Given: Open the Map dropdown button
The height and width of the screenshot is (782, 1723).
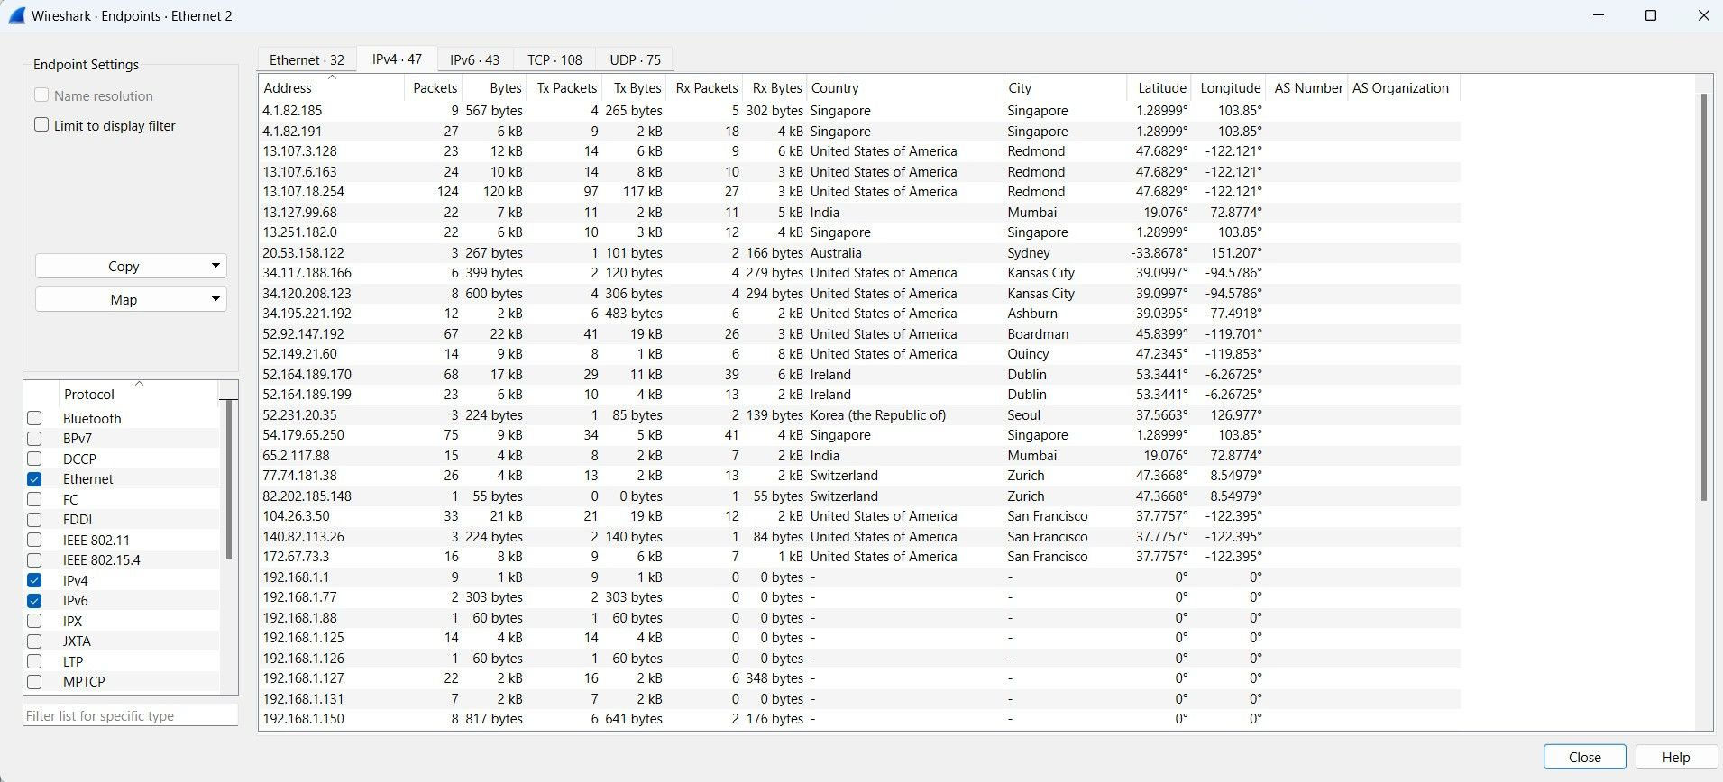Looking at the screenshot, I should click(131, 299).
